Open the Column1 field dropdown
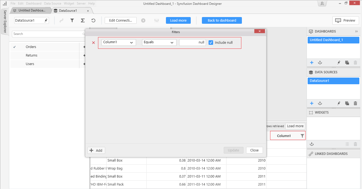The width and height of the screenshot is (362, 189). [119, 43]
